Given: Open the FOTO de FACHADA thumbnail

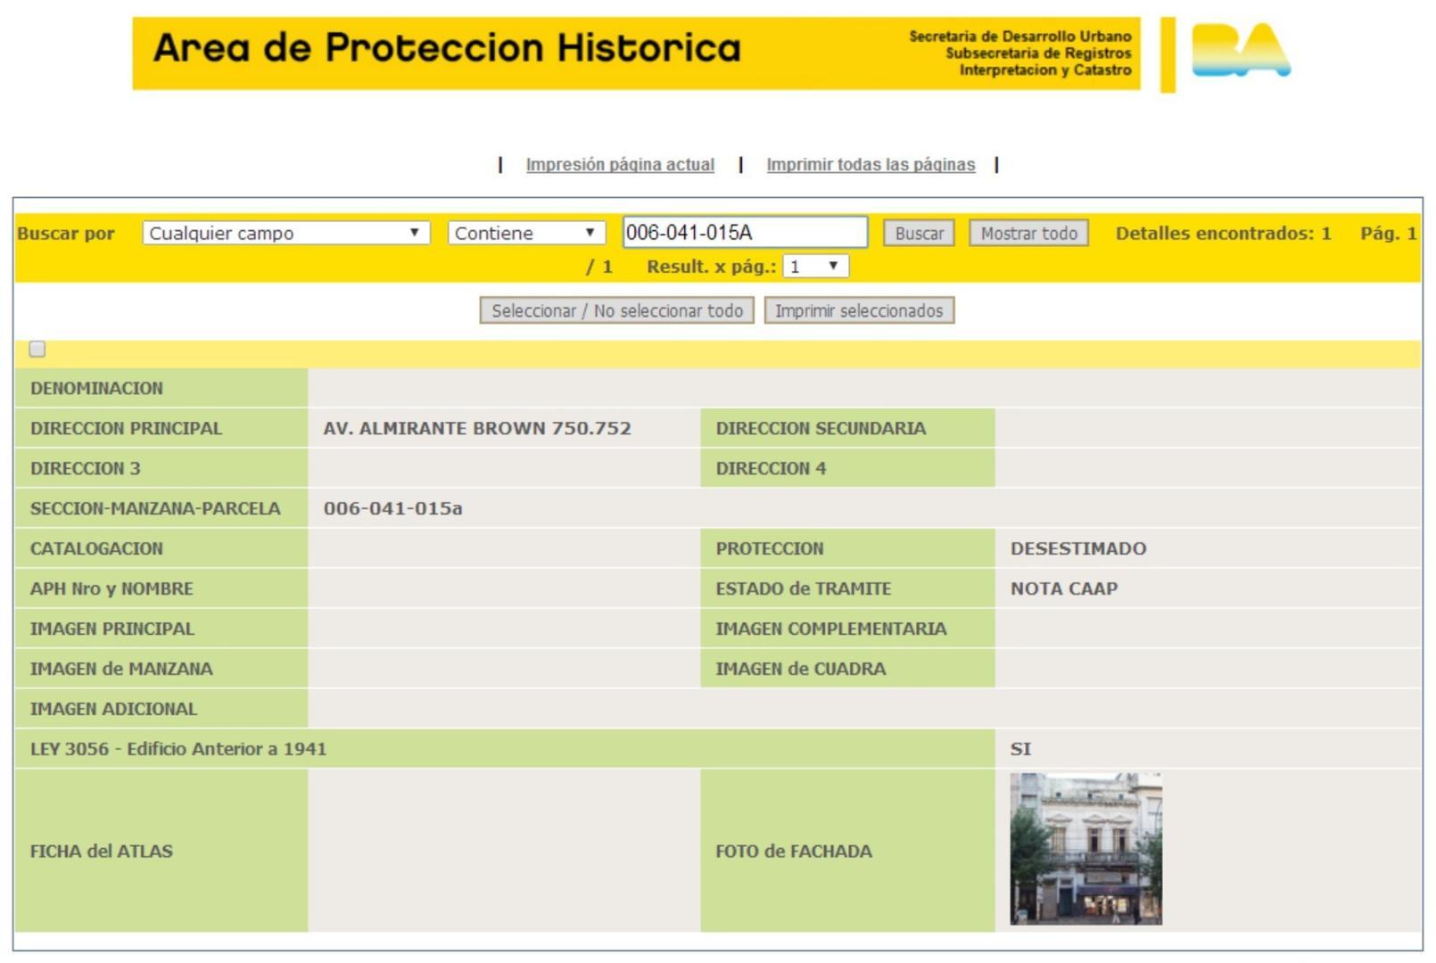Looking at the screenshot, I should coord(1085,849).
